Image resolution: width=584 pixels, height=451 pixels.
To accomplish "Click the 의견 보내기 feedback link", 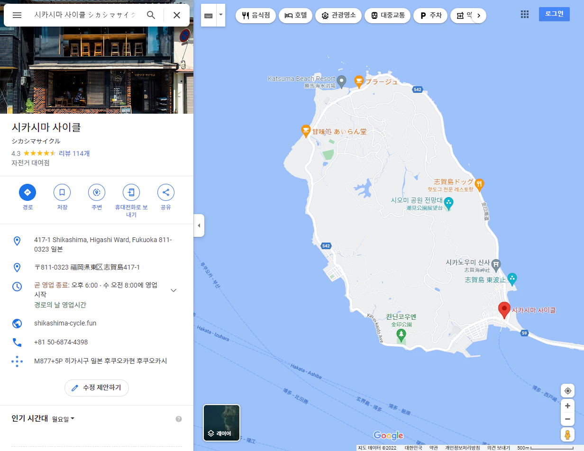I will [x=498, y=448].
